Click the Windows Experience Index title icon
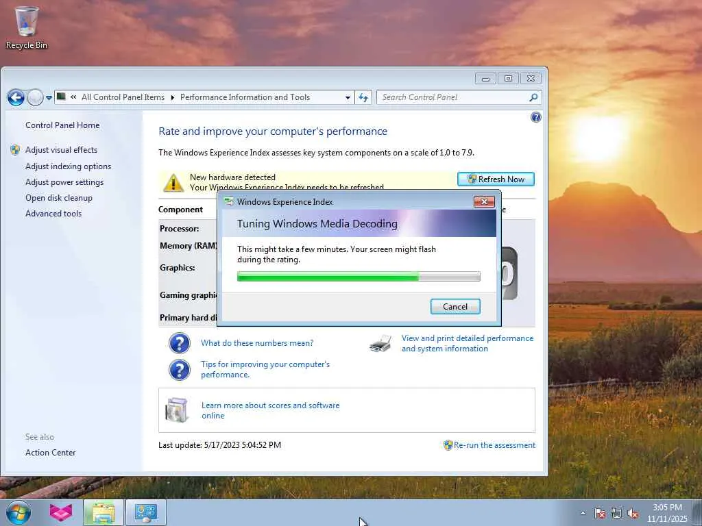 [229, 202]
